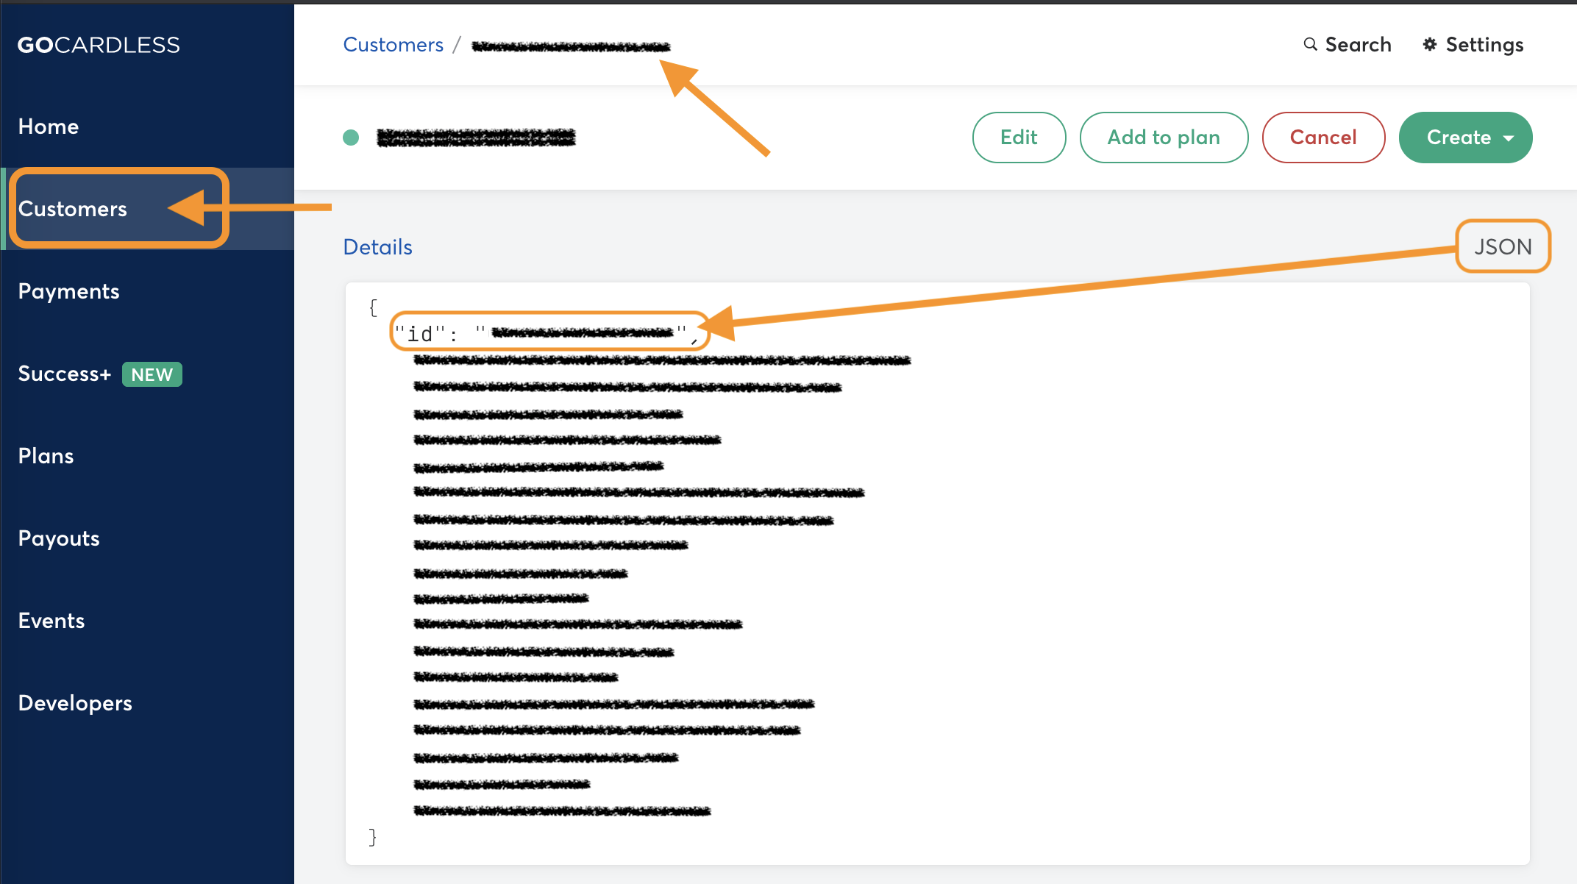The height and width of the screenshot is (884, 1577).
Task: Navigate to Payments section
Action: point(67,290)
